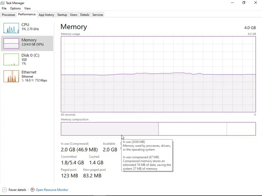This screenshot has width=262, height=196.
Task: Click the Memory usage history graph
Action: point(158,74)
